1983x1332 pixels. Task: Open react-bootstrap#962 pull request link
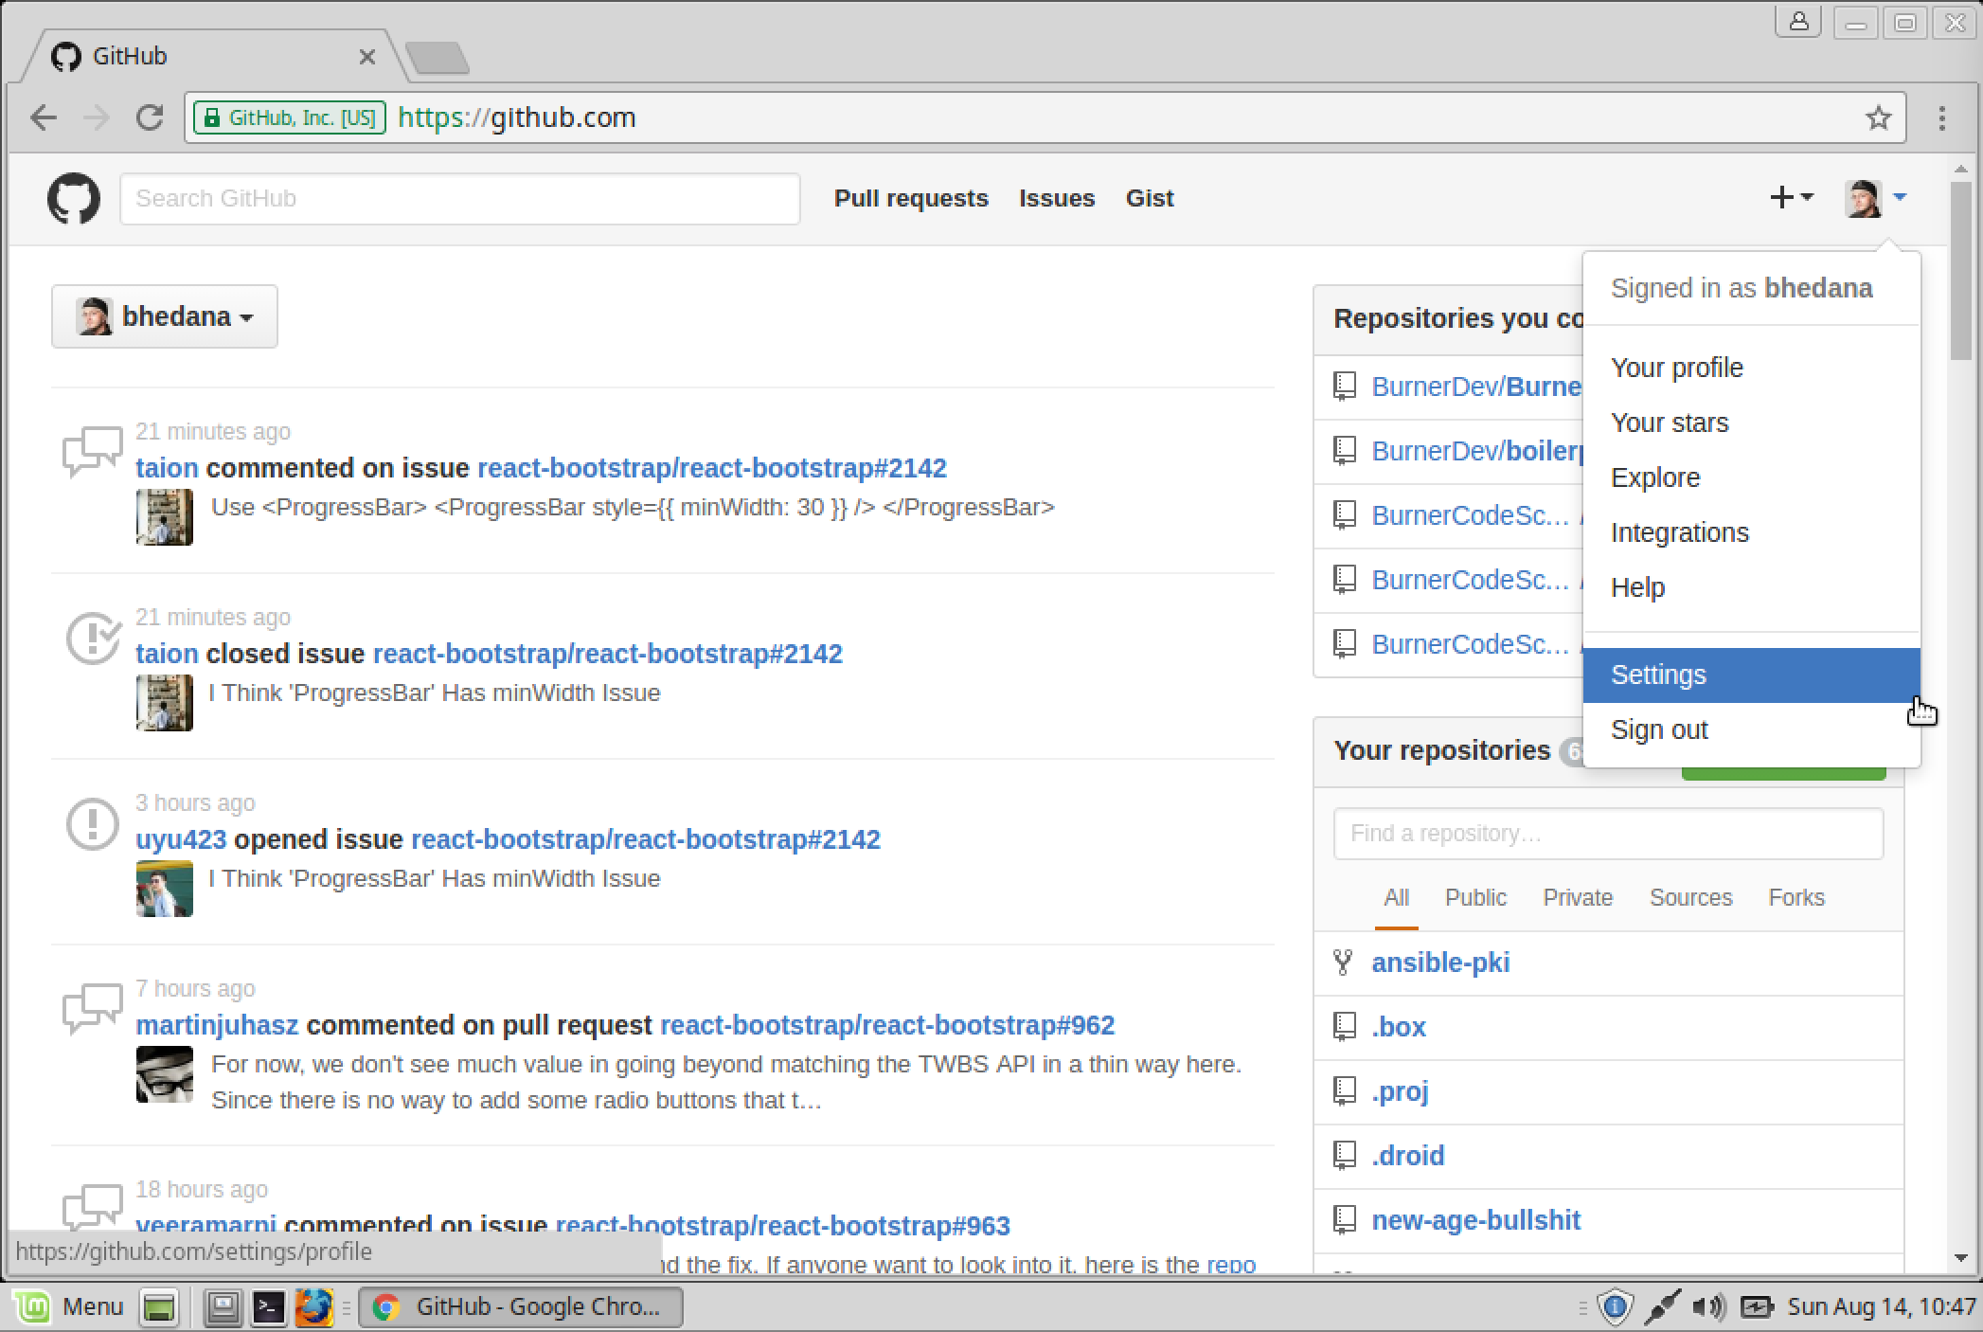tap(887, 1025)
